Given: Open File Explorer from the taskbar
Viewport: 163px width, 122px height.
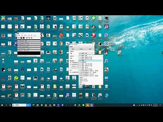Looking at the screenshot, I should pyautogui.click(x=37, y=105).
